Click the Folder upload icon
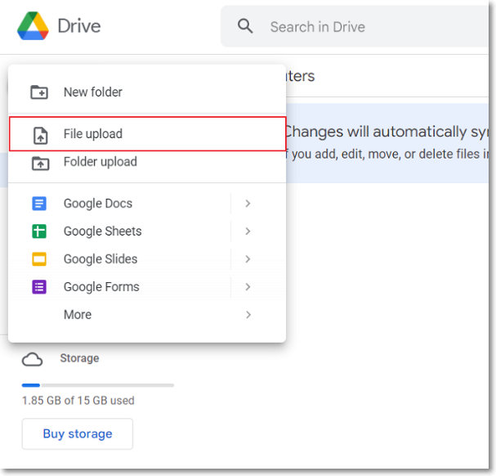Image resolution: width=496 pixels, height=476 pixels. [x=41, y=164]
